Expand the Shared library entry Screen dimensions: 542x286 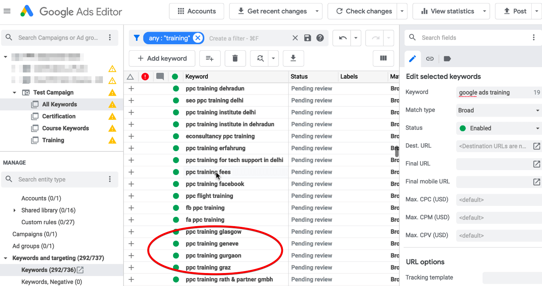(14, 210)
